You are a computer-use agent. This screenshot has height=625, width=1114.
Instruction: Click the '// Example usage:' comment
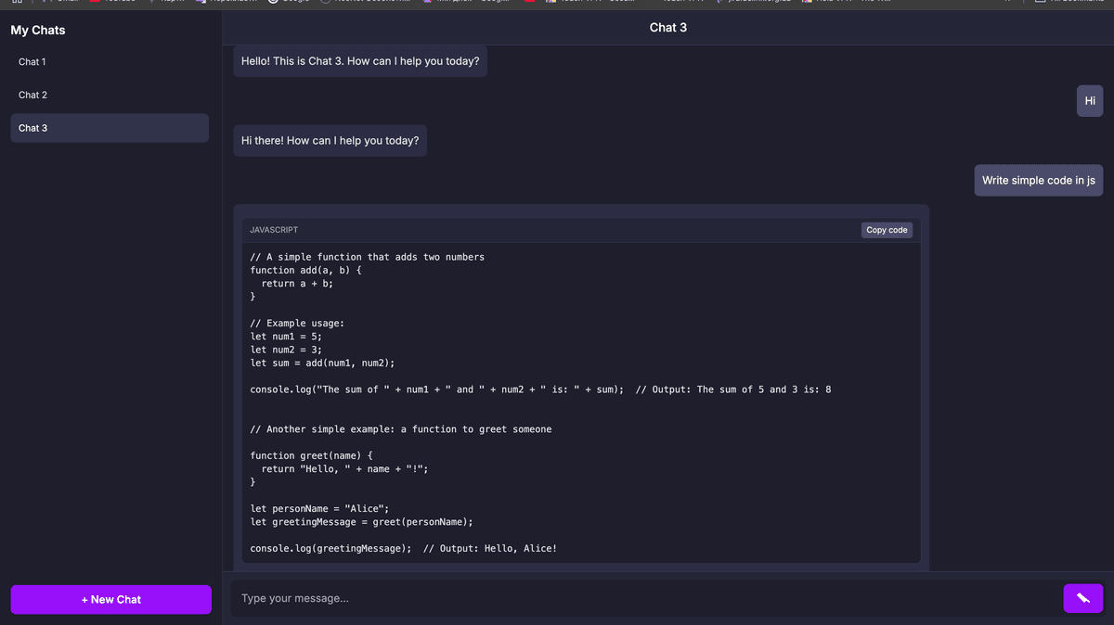pos(297,324)
